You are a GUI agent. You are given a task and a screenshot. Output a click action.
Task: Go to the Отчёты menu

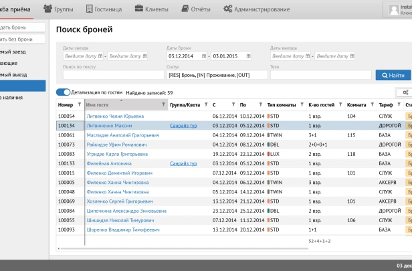196,9
